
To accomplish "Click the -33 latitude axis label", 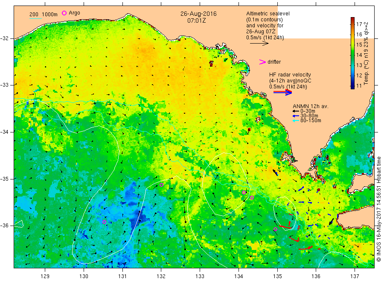I will (x=4, y=85).
